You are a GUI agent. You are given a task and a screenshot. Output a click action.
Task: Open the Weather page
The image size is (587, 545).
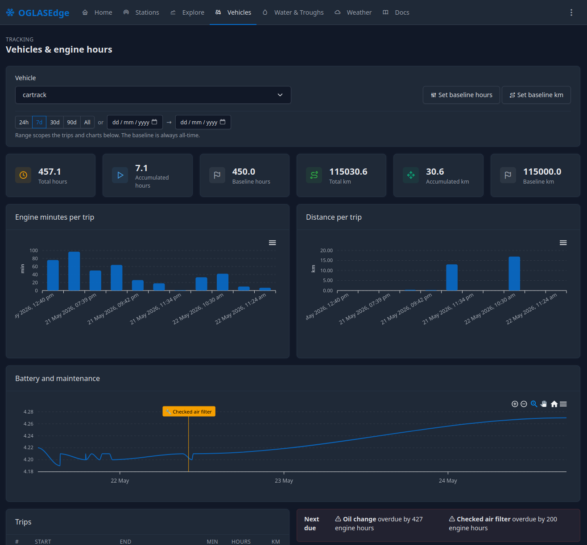(353, 12)
